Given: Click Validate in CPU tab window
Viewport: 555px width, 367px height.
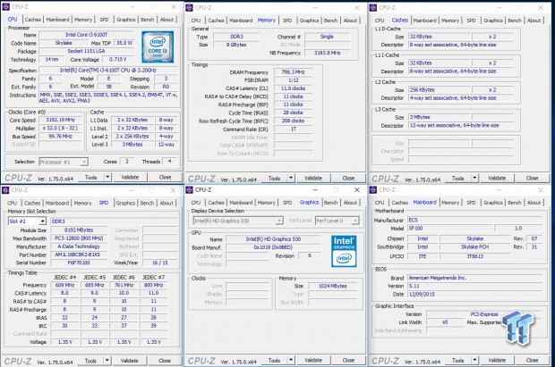Looking at the screenshot, I should [x=130, y=177].
